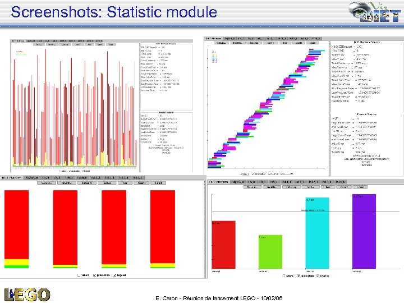This screenshot has height=303, width=404.
Task: Select MyMA_0 tab in stacked-bar window
Action: [32, 178]
